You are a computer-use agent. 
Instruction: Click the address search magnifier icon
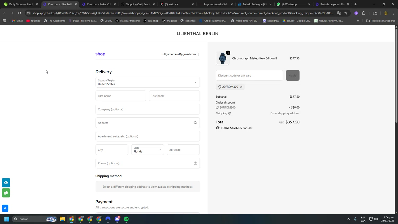[195, 123]
